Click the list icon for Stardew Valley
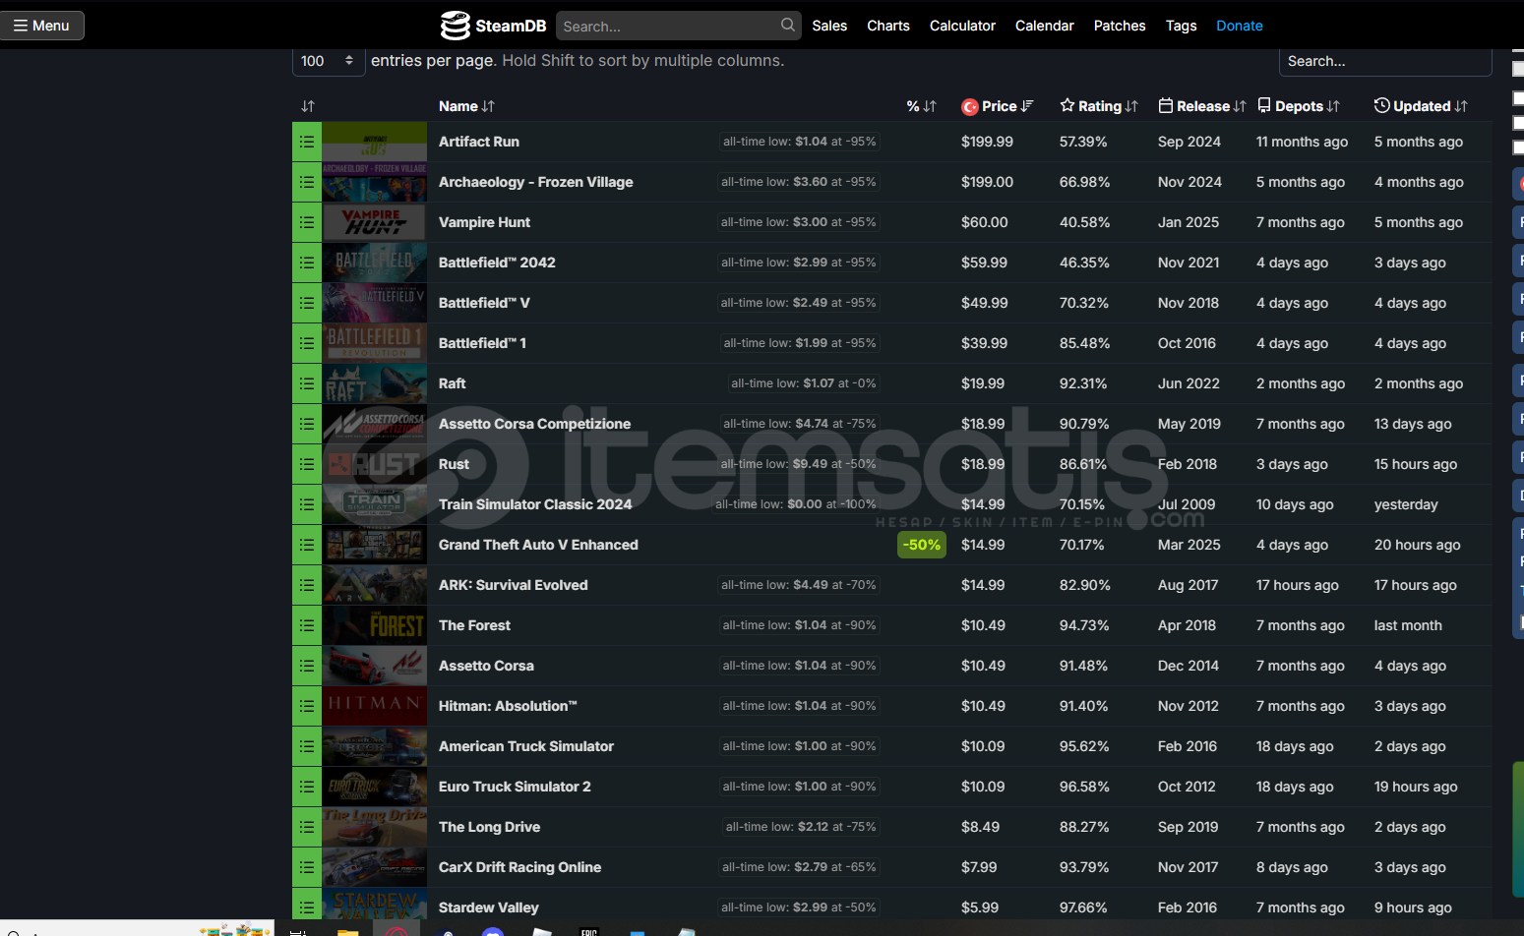 (307, 906)
